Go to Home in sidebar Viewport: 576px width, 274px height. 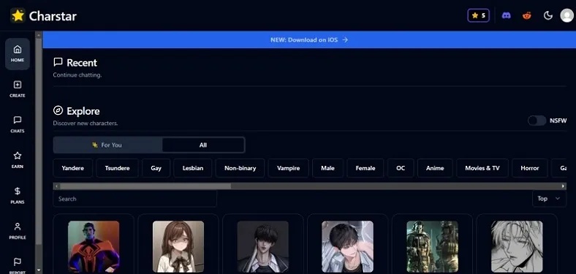(x=18, y=53)
